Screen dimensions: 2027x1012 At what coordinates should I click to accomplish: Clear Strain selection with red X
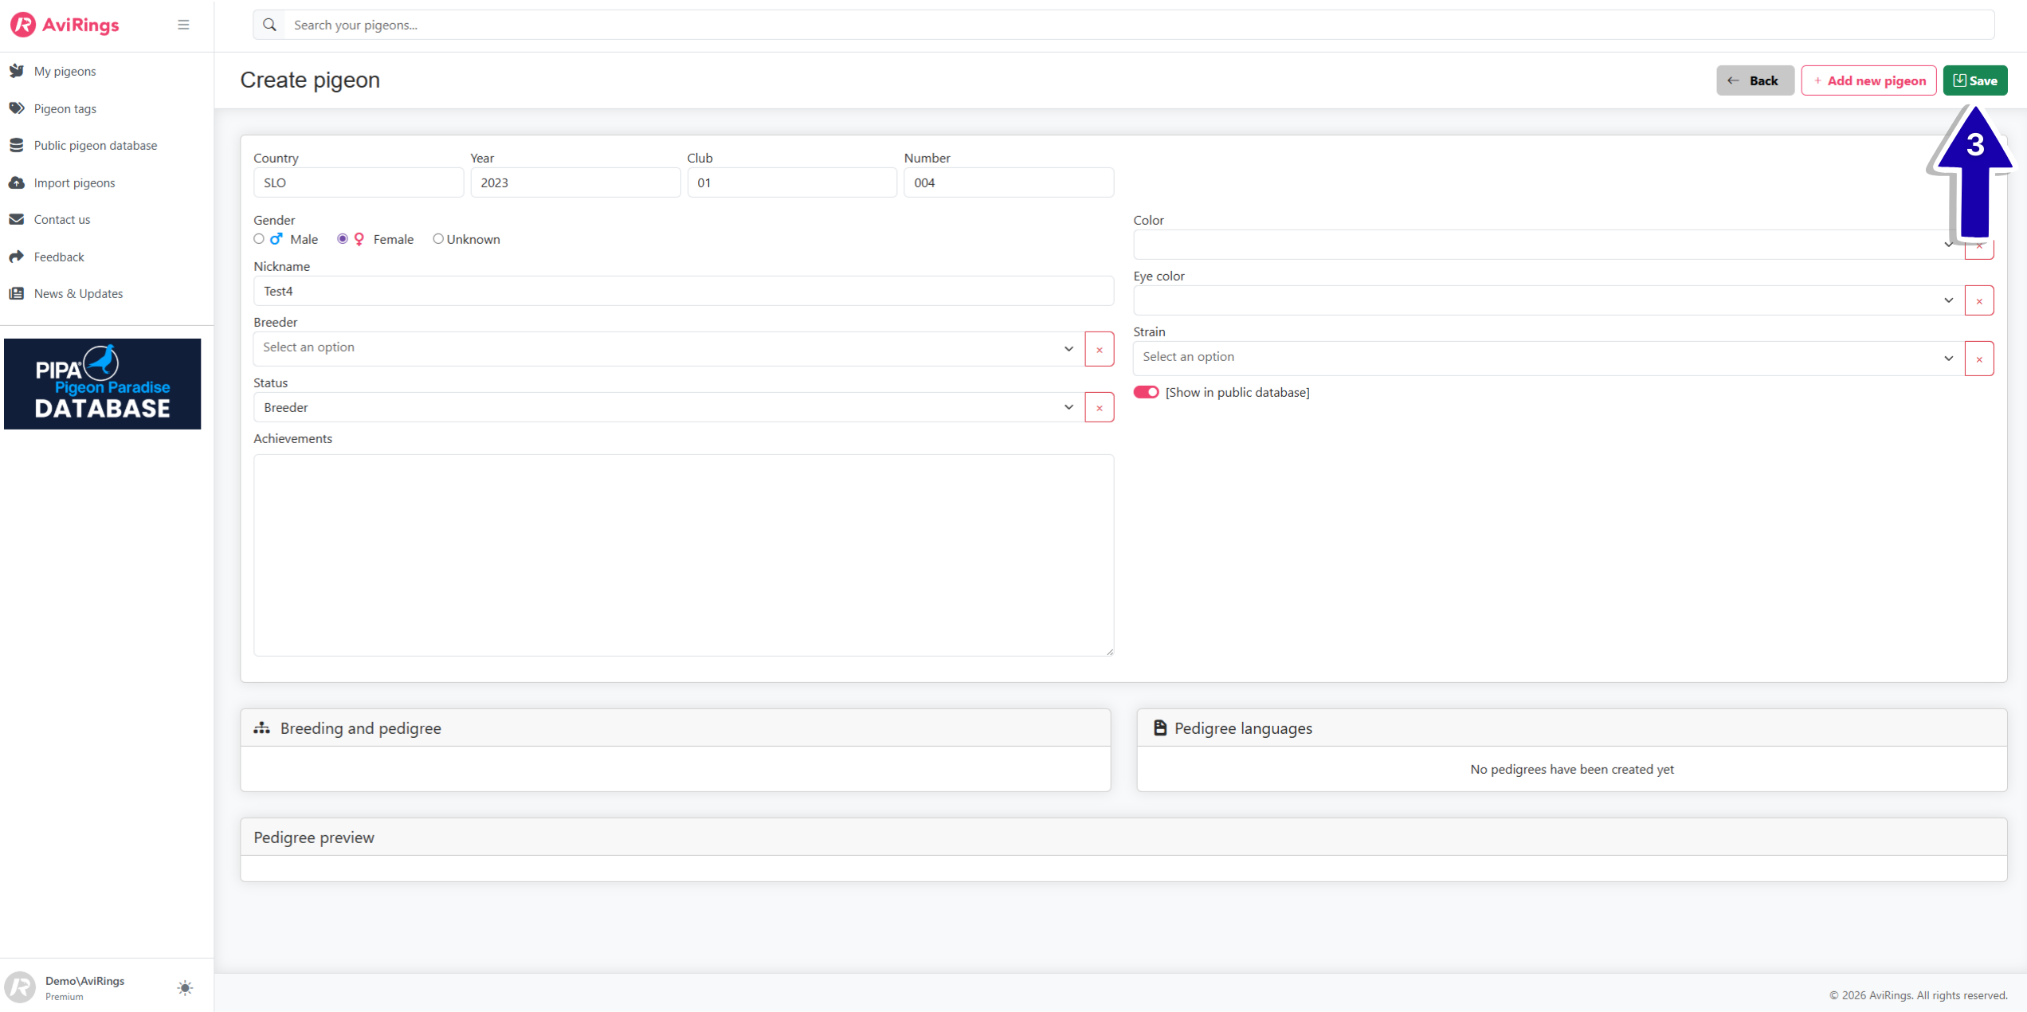(1978, 358)
